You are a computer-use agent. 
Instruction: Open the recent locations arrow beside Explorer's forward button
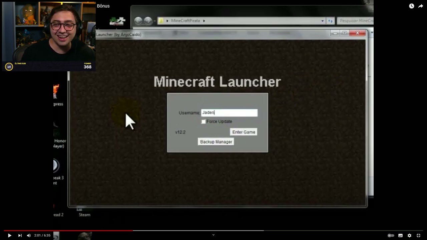[x=154, y=21]
